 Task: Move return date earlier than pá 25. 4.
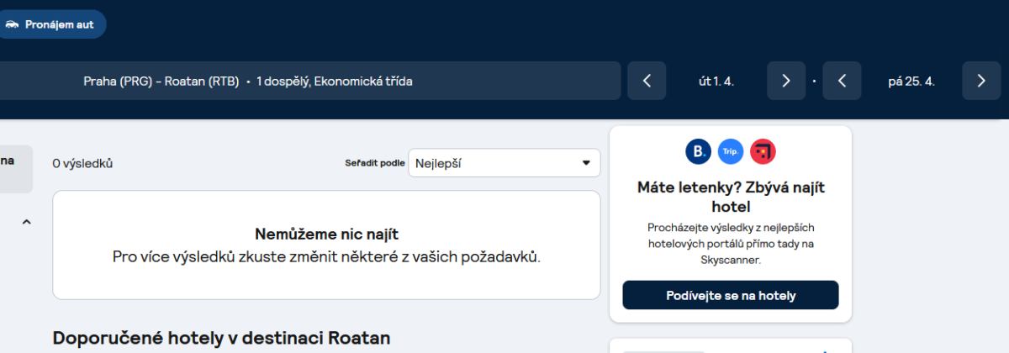coord(842,81)
